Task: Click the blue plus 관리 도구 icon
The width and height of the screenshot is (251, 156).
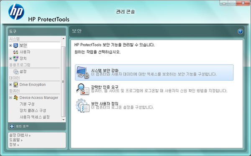Action: click(12, 126)
